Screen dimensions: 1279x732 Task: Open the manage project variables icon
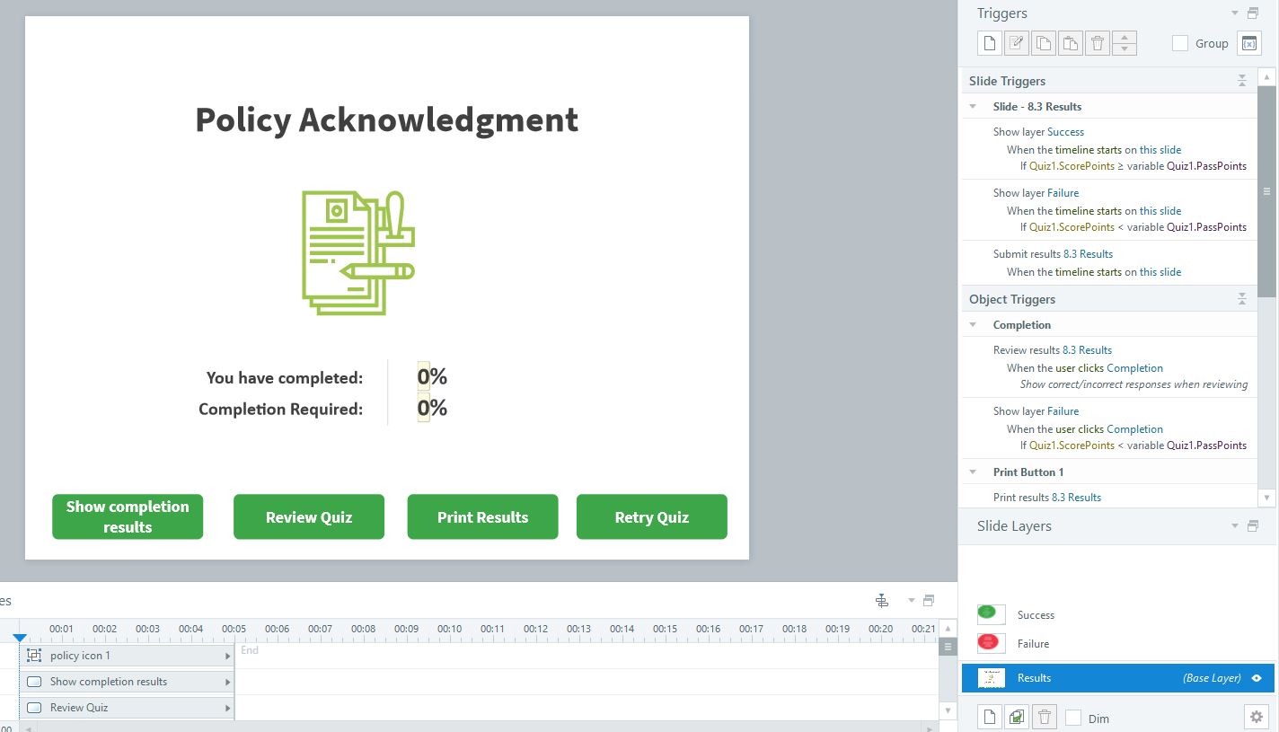coord(1249,43)
